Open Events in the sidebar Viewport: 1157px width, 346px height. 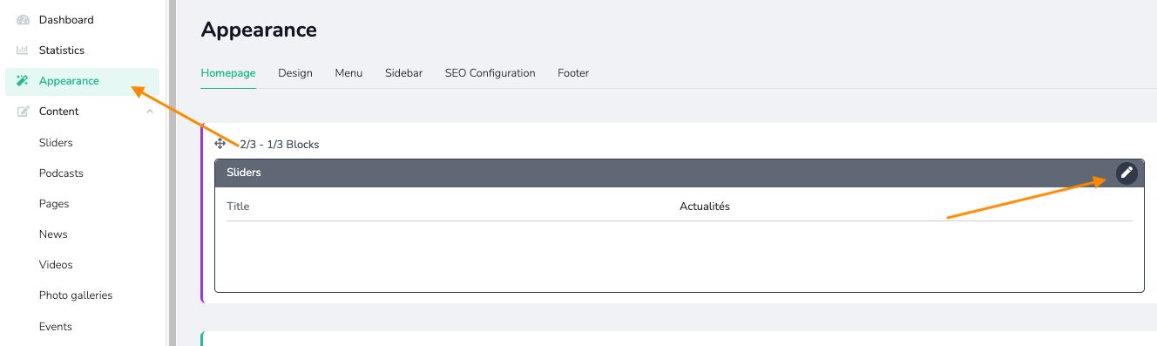(55, 326)
